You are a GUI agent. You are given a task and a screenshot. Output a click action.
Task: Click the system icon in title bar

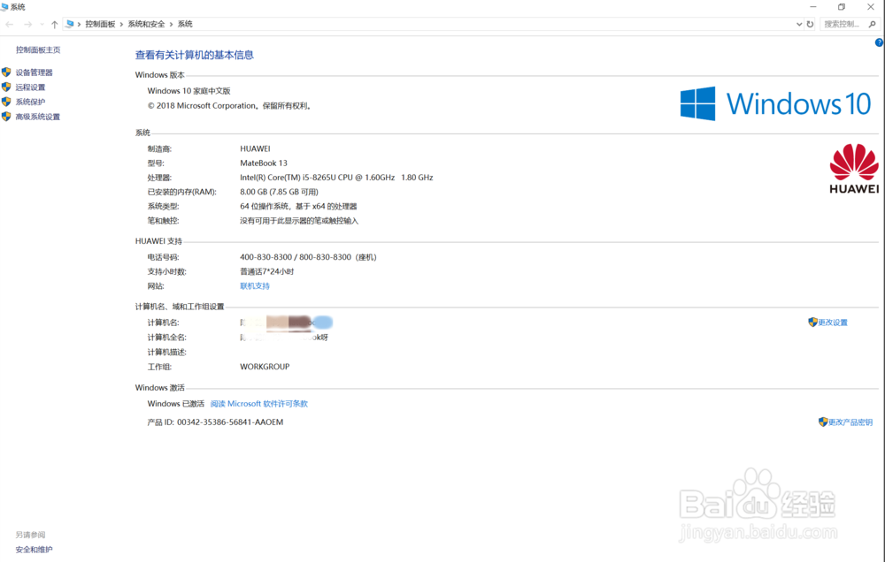point(4,7)
